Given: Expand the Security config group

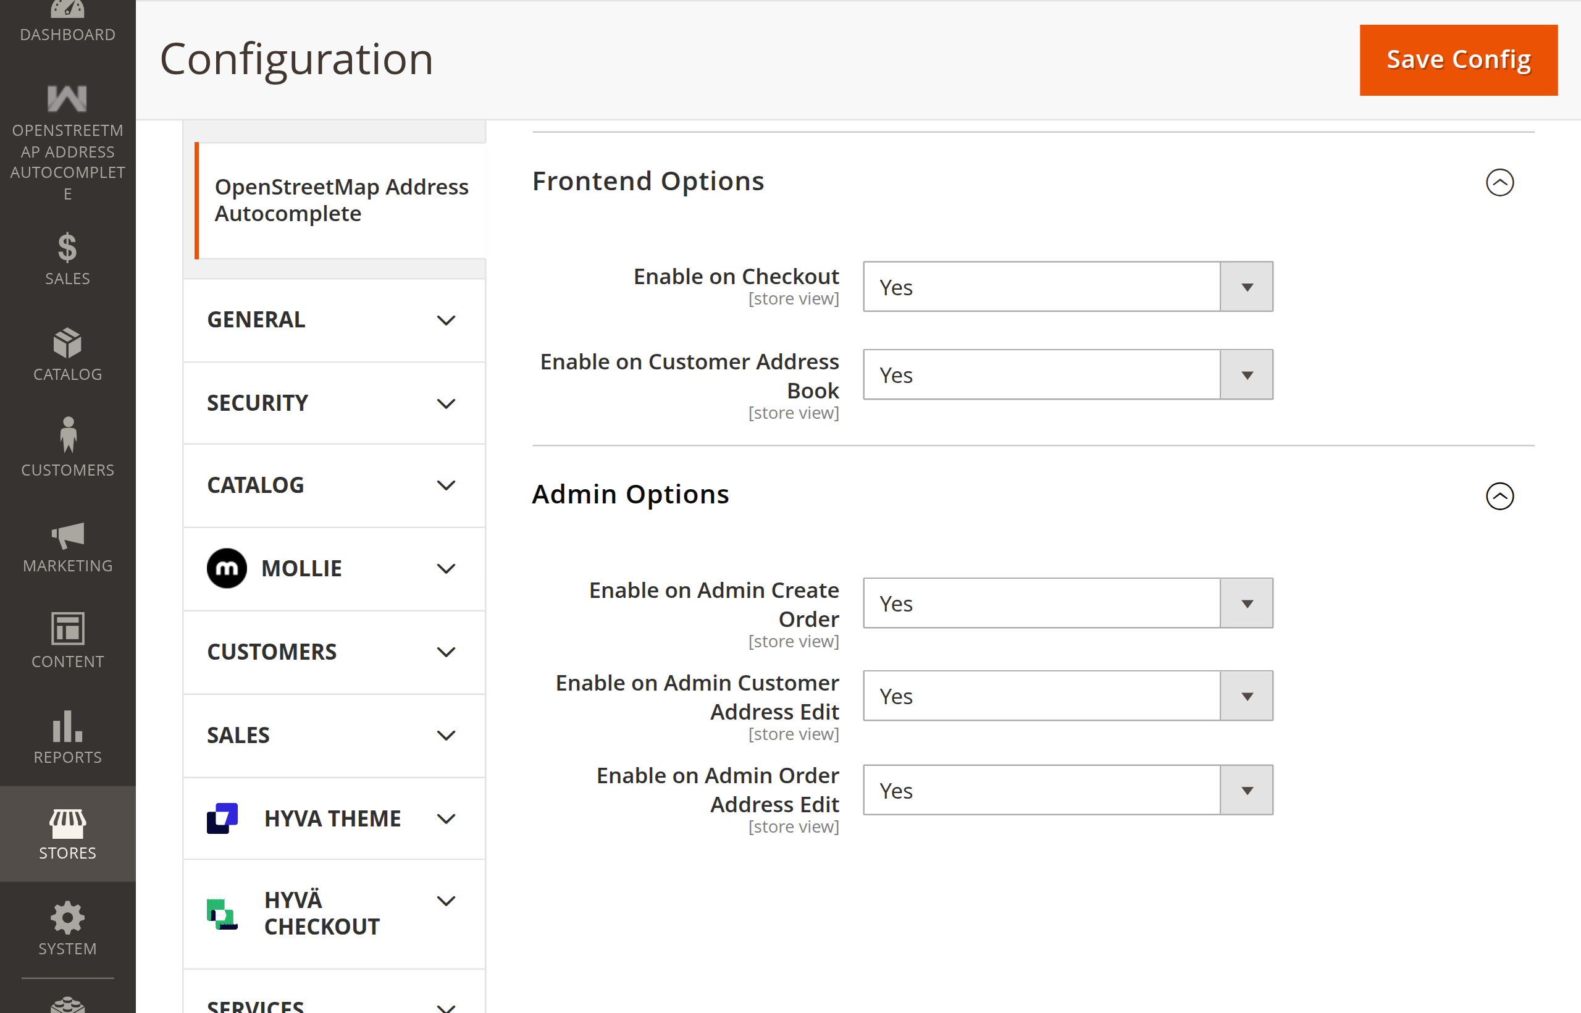Looking at the screenshot, I should click(x=334, y=403).
